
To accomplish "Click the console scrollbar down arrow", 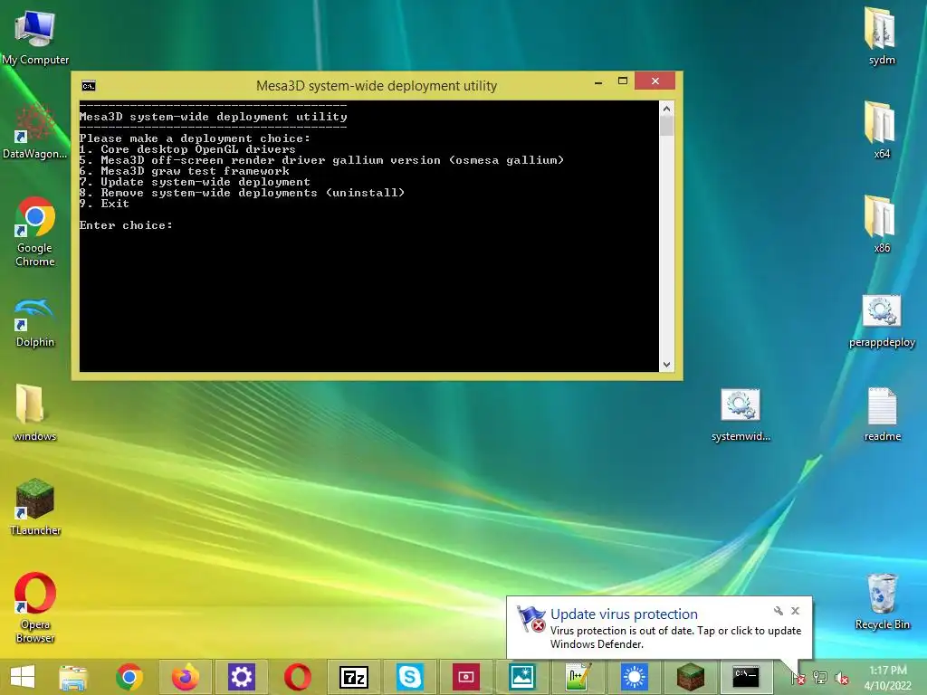I will [667, 365].
